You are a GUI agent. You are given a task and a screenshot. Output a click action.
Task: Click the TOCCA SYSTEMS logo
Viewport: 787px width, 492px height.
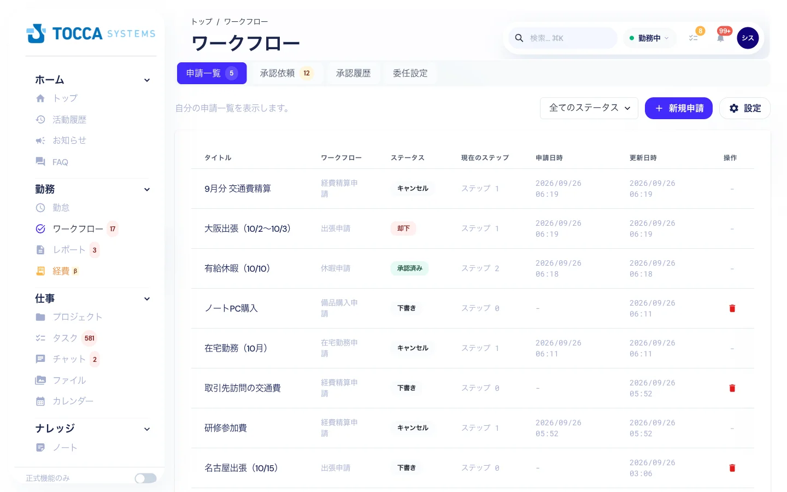[91, 33]
